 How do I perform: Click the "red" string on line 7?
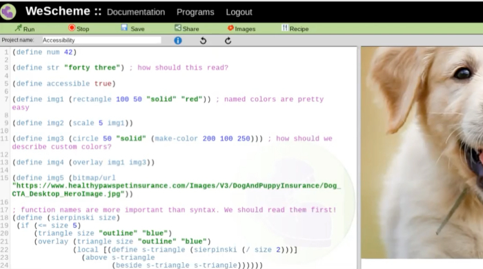coord(192,99)
